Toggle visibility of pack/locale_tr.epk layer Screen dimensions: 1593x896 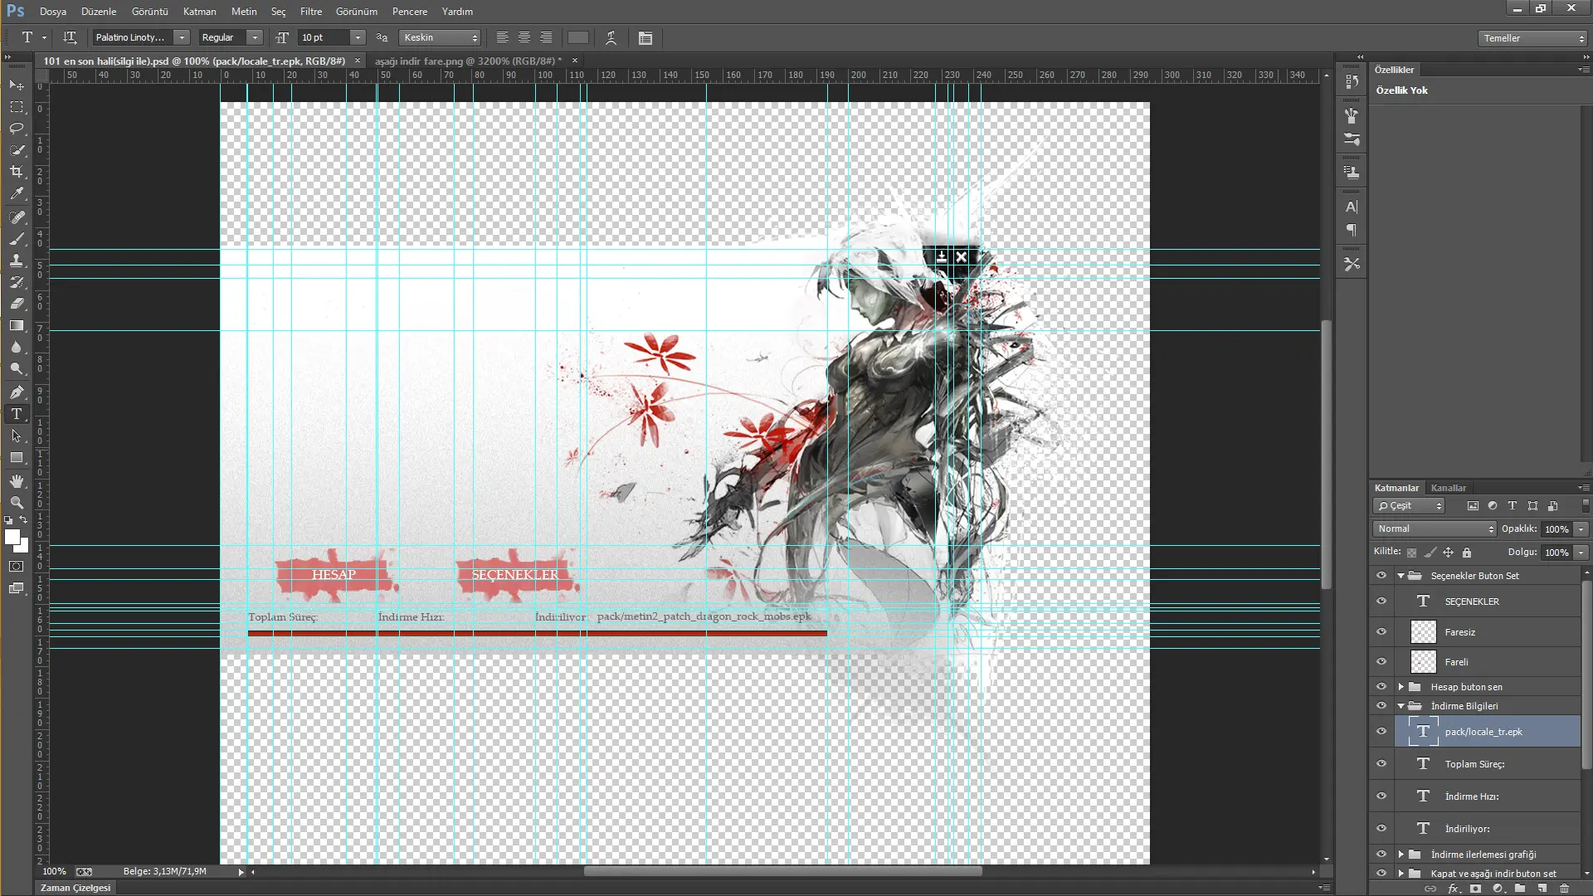click(1381, 732)
